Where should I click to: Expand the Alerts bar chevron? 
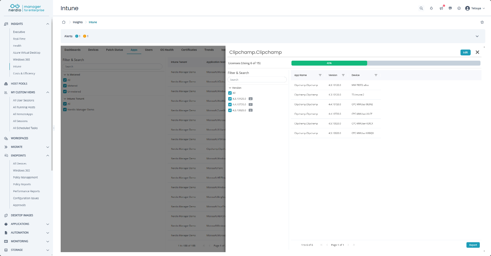click(x=477, y=36)
